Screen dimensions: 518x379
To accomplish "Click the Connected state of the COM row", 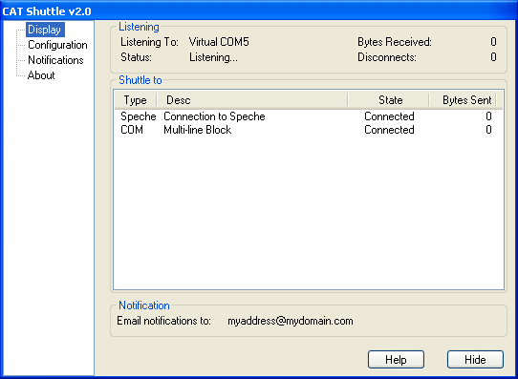I will pyautogui.click(x=389, y=130).
